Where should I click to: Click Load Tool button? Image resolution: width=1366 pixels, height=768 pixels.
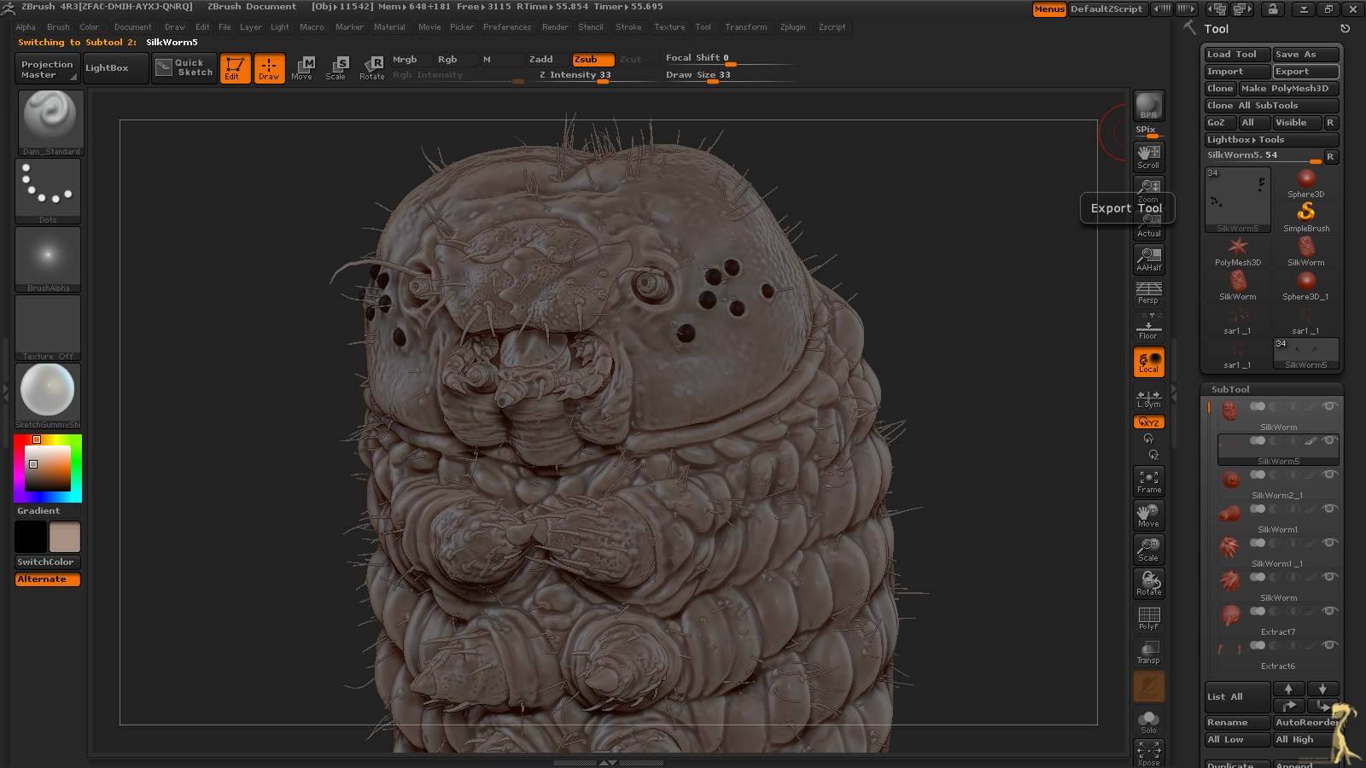[x=1237, y=55]
